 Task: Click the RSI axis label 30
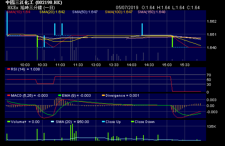coord(209,85)
